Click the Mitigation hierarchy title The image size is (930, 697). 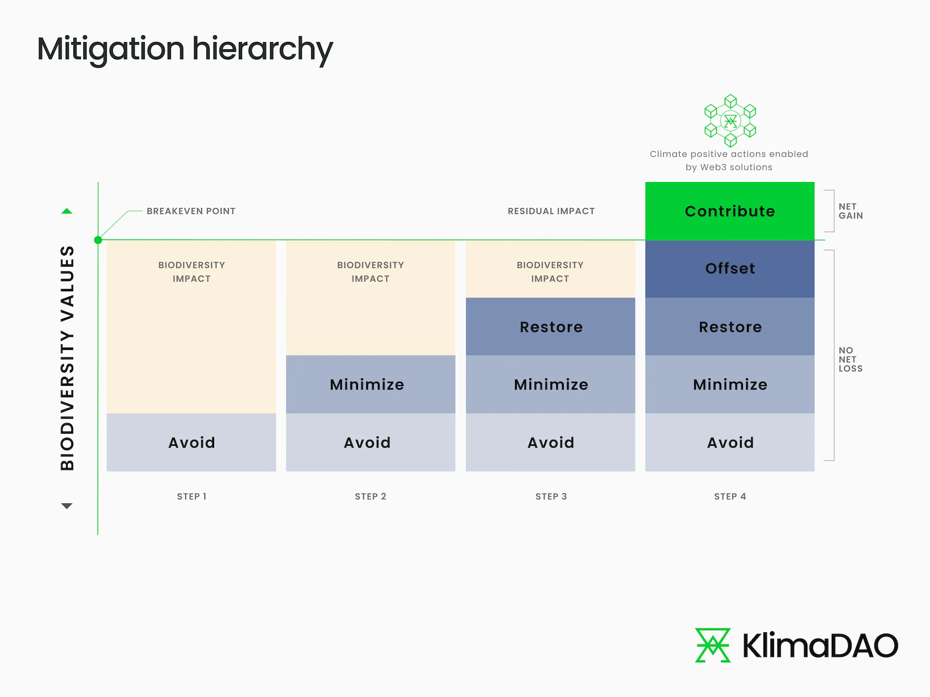185,49
